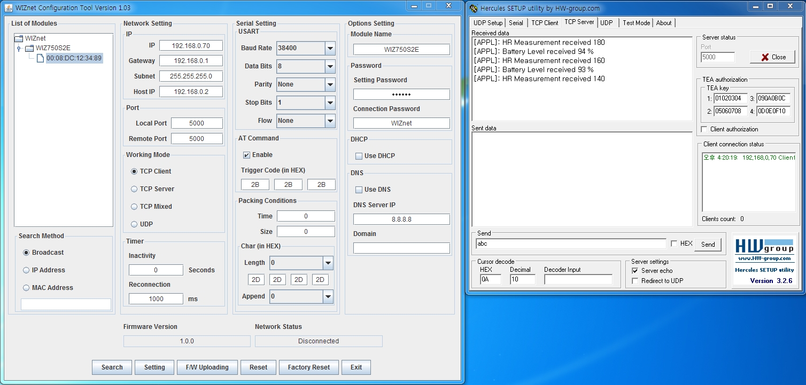Viewport: 806px width, 385px height.
Task: Open the About tab in Hercules
Action: click(x=664, y=23)
